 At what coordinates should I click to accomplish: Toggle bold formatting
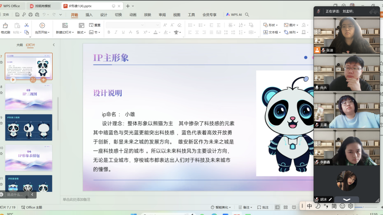[x=109, y=33]
